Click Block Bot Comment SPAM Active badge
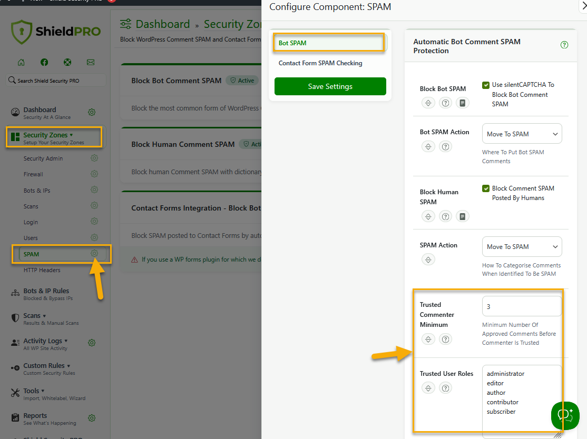This screenshot has width=587, height=439. tap(242, 81)
